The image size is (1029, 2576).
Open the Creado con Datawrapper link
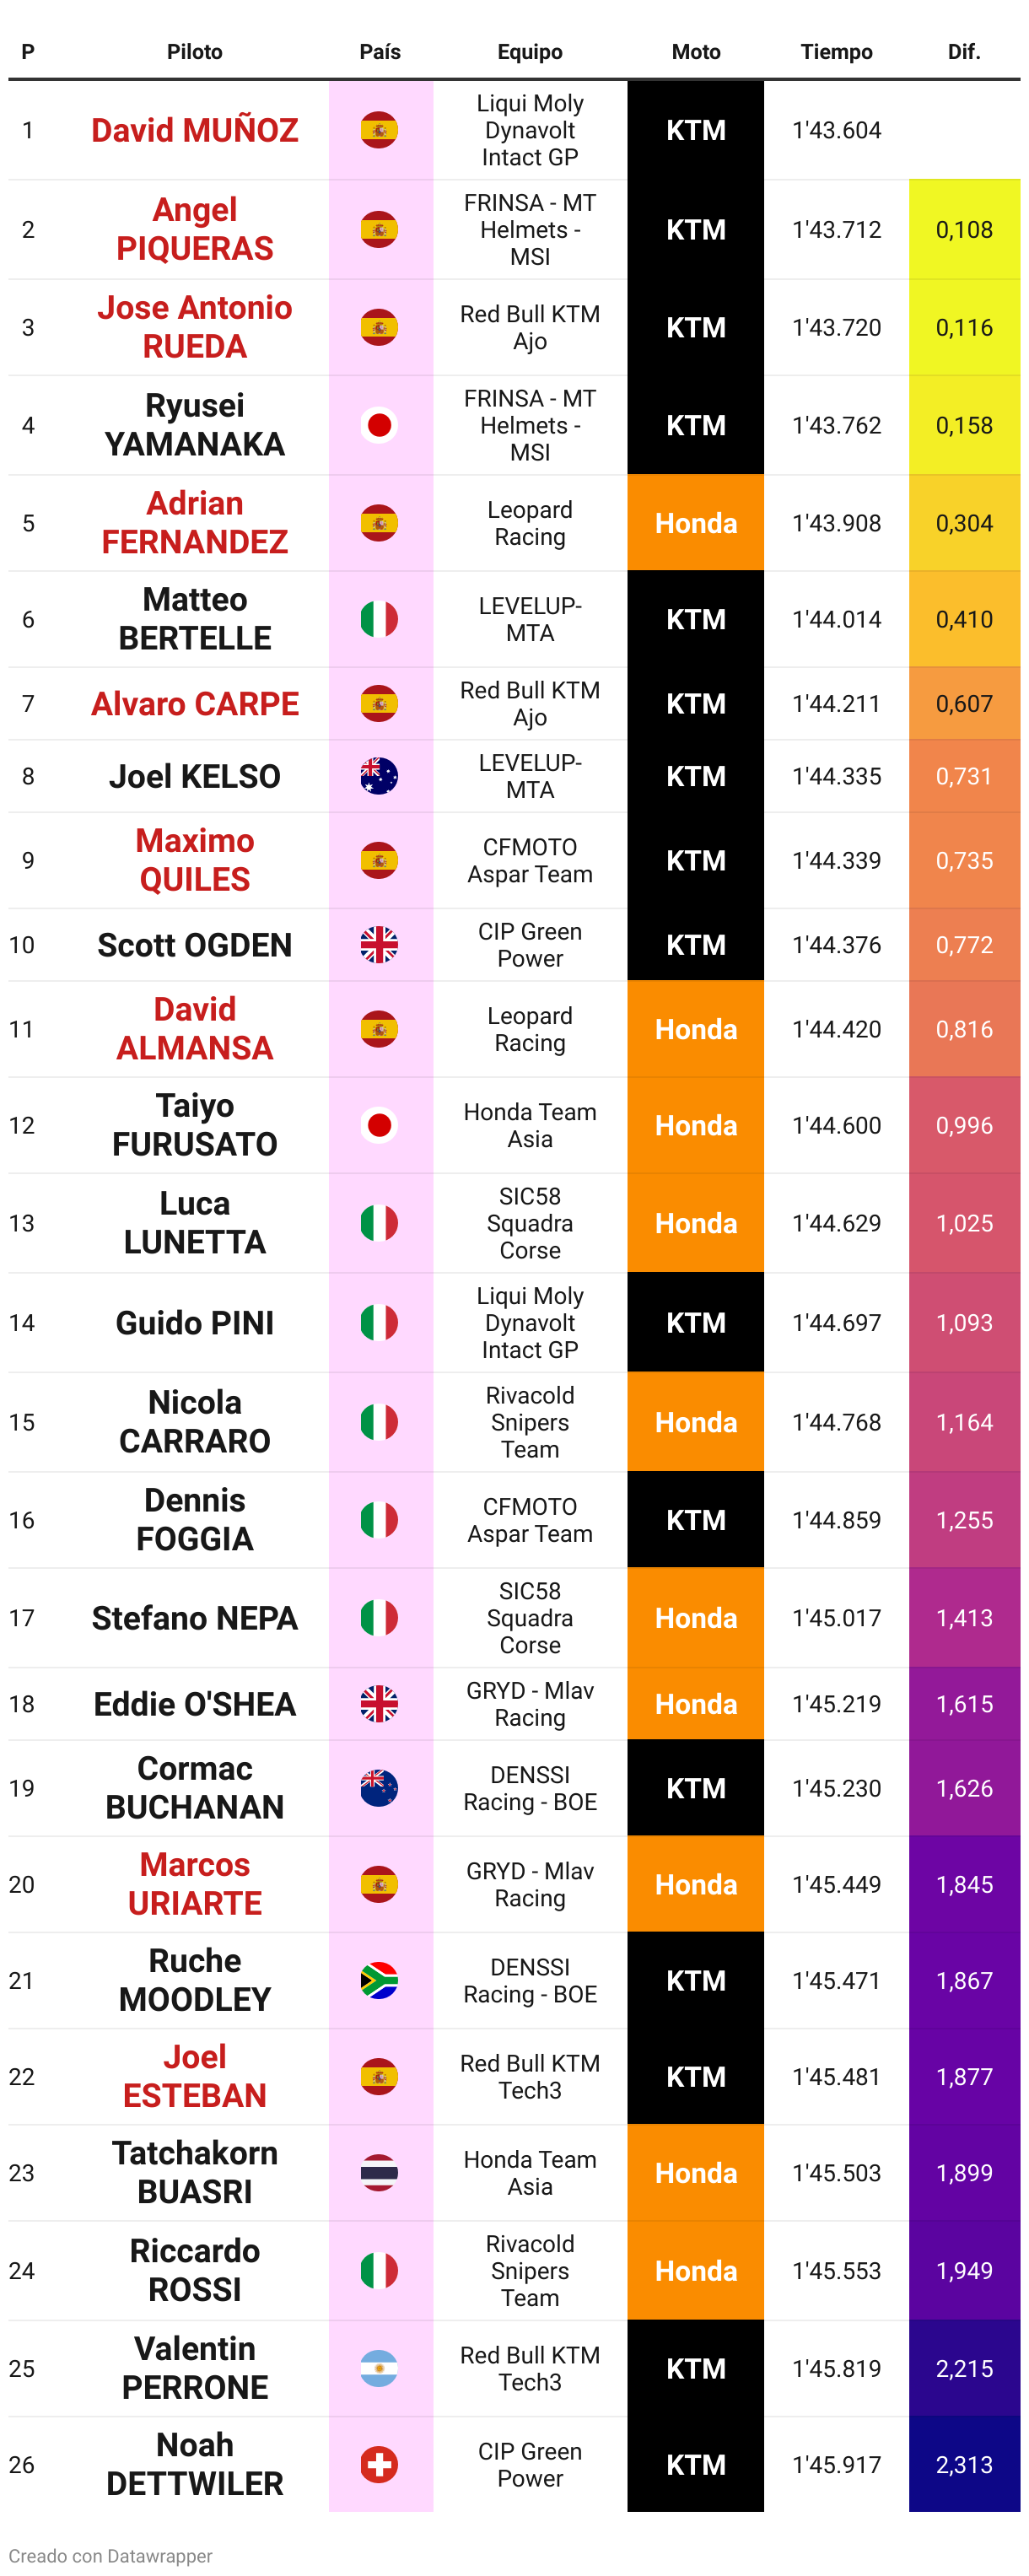click(111, 2555)
